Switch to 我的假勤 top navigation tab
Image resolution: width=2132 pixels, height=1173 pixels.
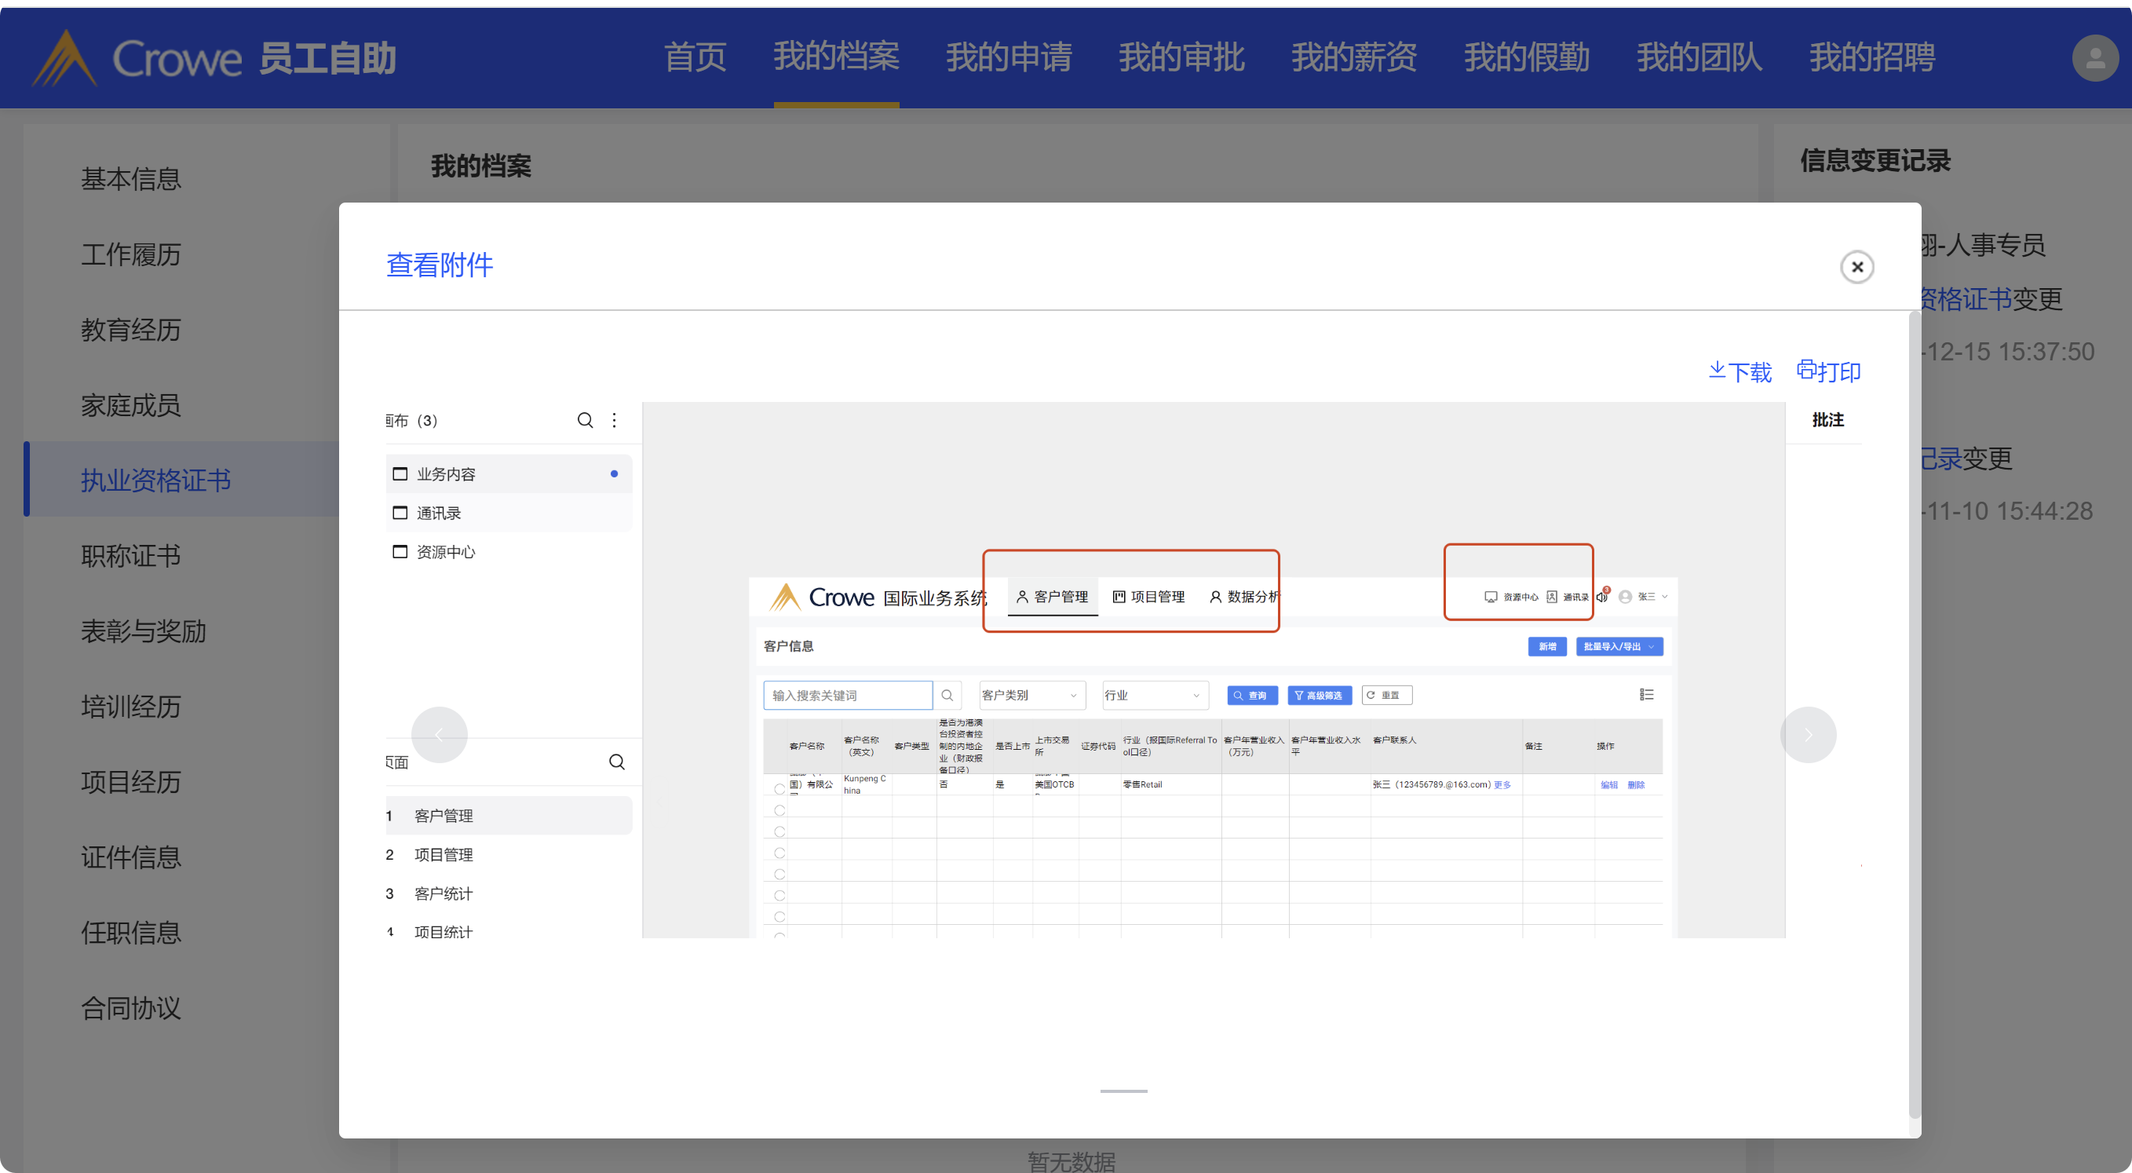point(1526,58)
